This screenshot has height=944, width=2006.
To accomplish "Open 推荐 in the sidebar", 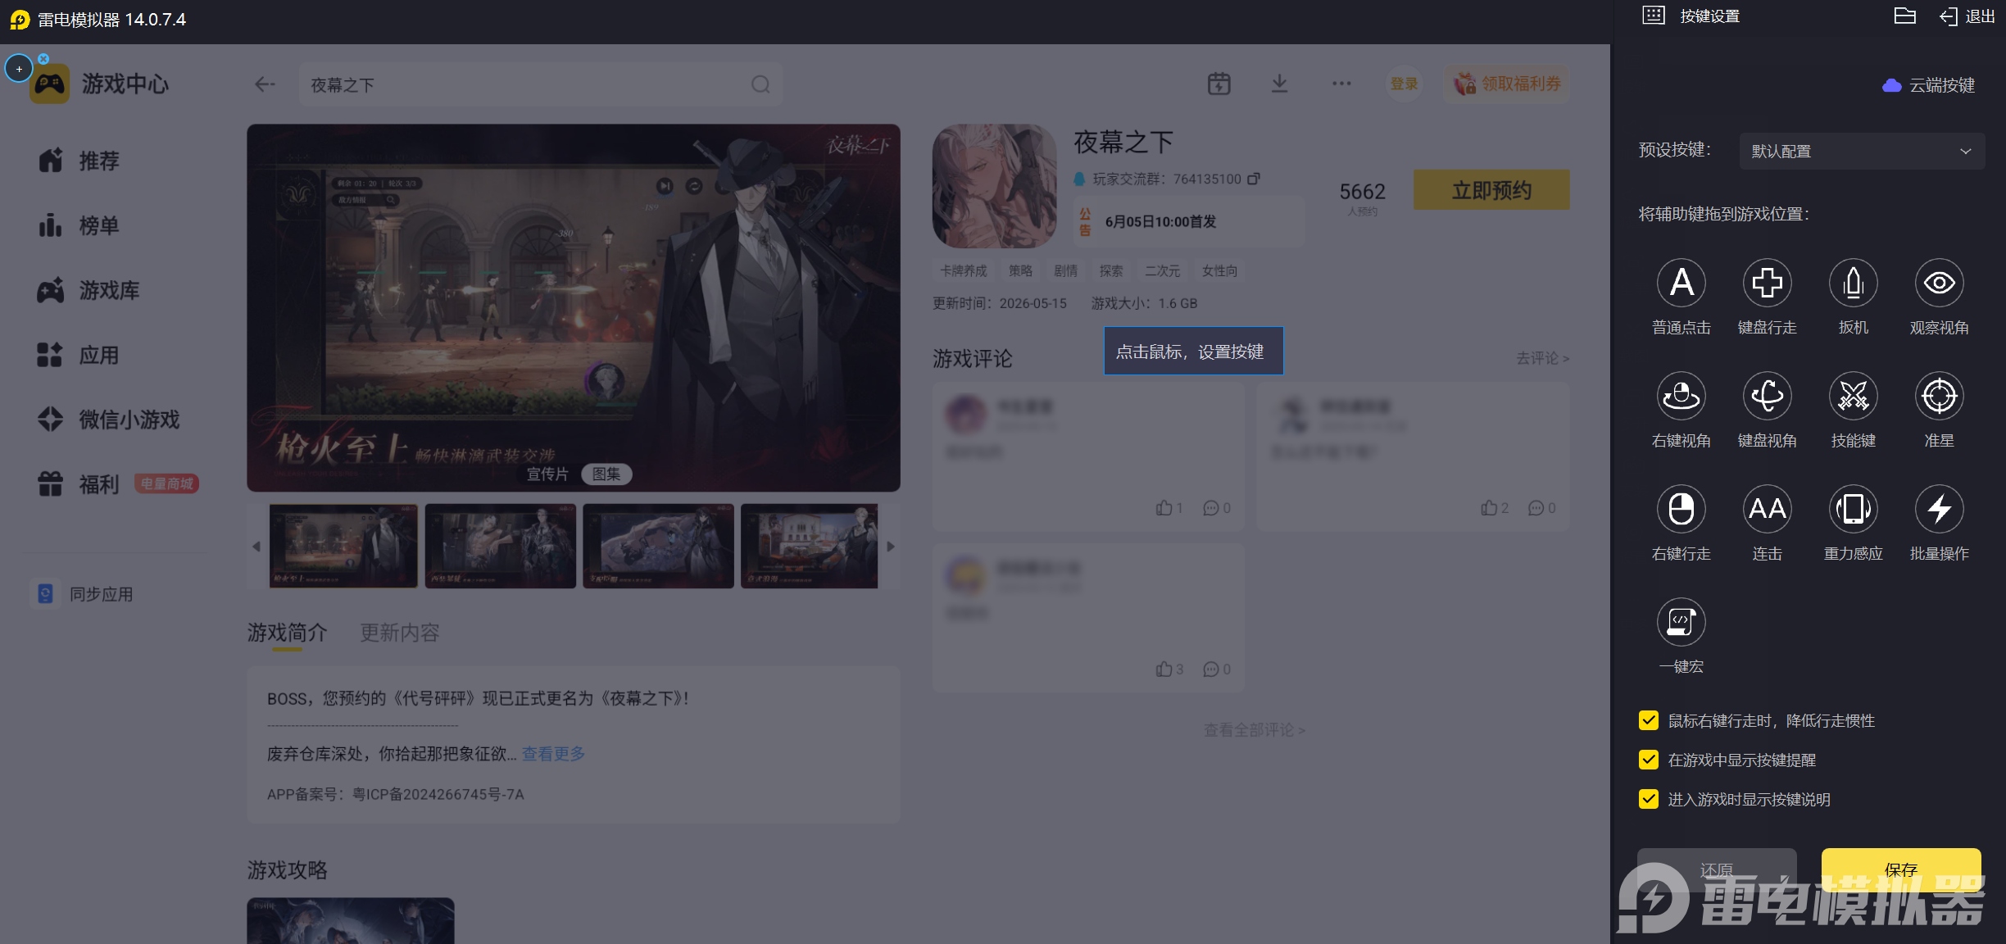I will [79, 161].
